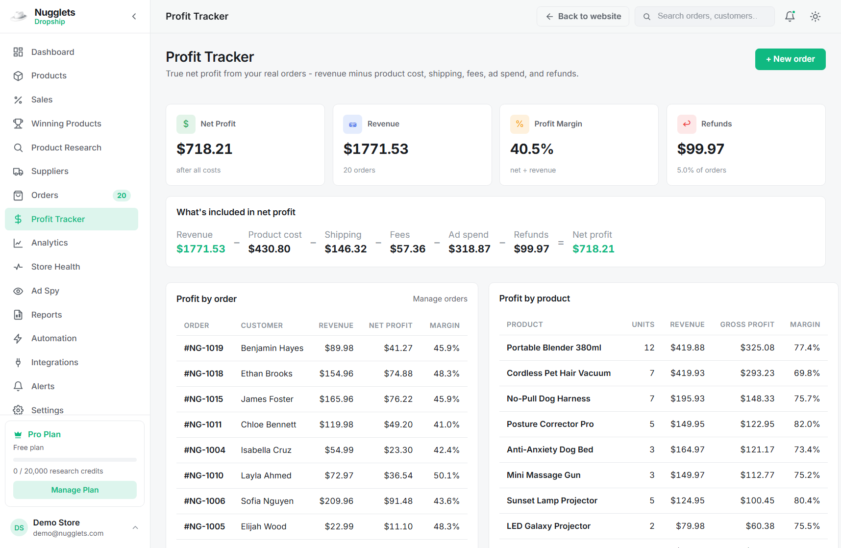Navigate to Integrations
841x548 pixels.
[72, 363]
